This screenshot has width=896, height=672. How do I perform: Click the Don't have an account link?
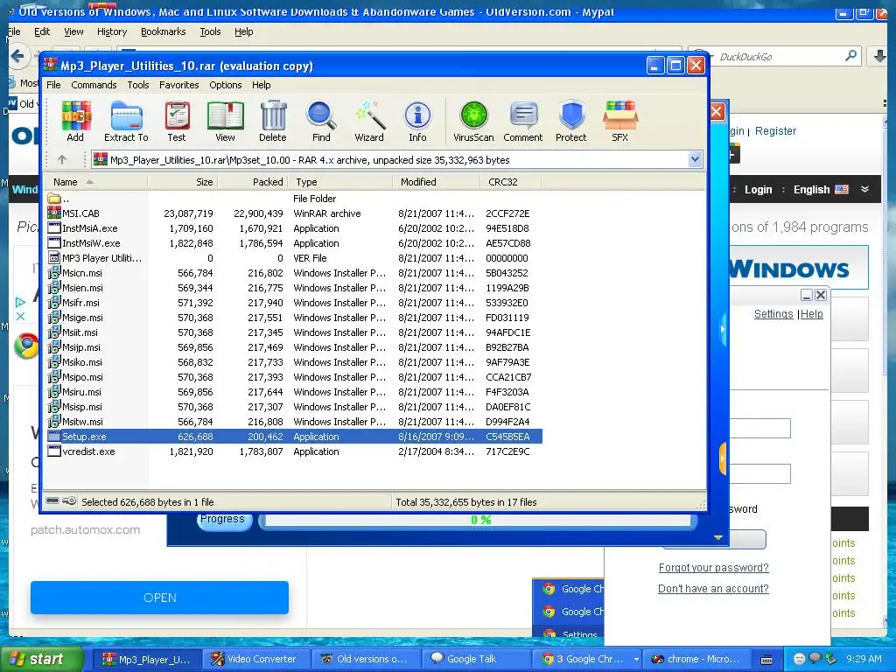[713, 589]
